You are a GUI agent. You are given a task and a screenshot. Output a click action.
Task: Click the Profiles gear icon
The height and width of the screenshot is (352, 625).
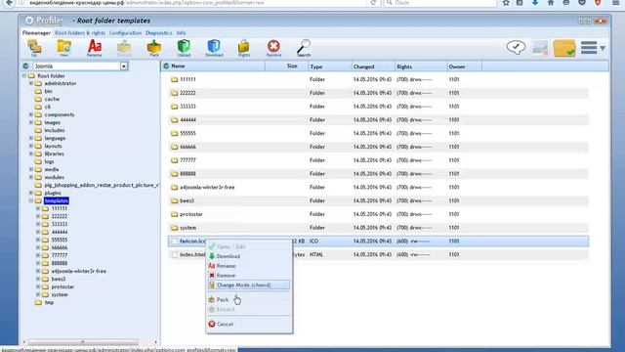29,20
